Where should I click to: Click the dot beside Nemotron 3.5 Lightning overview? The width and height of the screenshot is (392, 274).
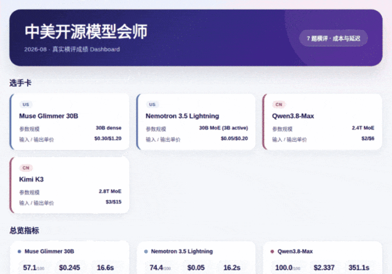(x=146, y=251)
